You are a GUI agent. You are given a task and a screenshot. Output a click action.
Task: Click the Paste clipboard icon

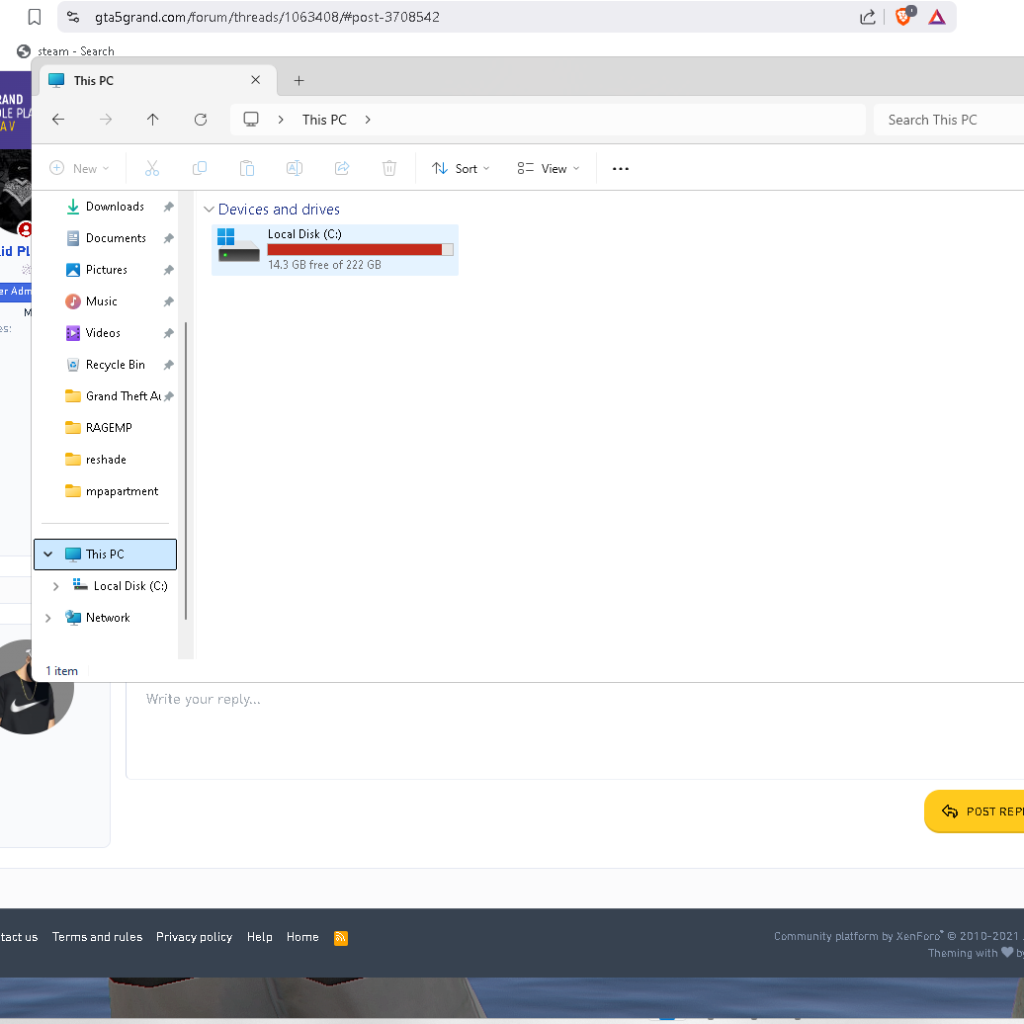[x=247, y=169]
